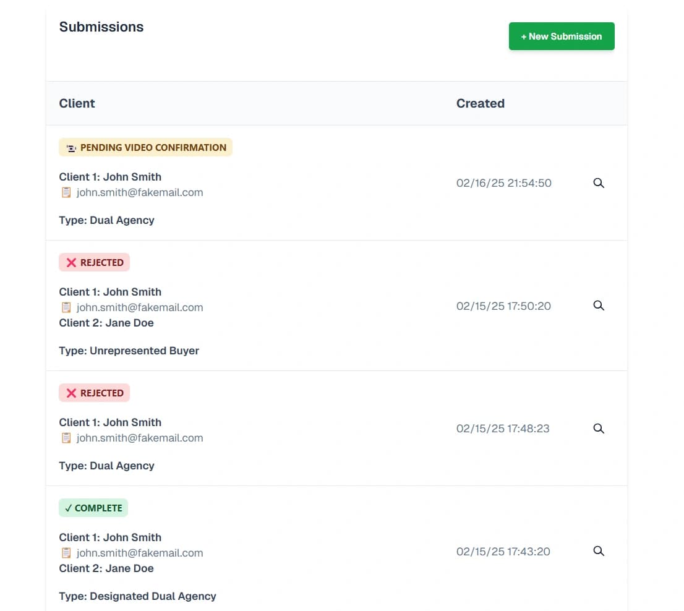This screenshot has height=611, width=684.
Task: Select the green Complete status badge
Action: pyautogui.click(x=93, y=508)
